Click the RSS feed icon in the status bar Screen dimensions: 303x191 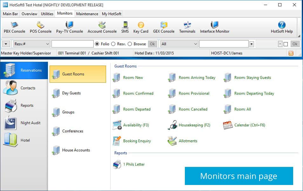point(292,53)
